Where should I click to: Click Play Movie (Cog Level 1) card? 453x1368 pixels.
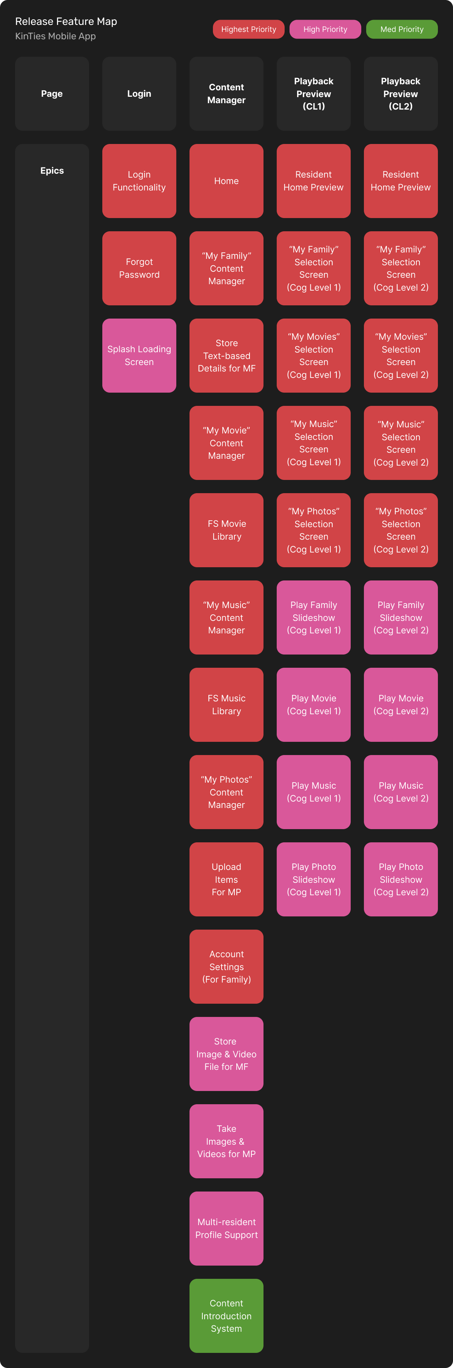pos(313,705)
